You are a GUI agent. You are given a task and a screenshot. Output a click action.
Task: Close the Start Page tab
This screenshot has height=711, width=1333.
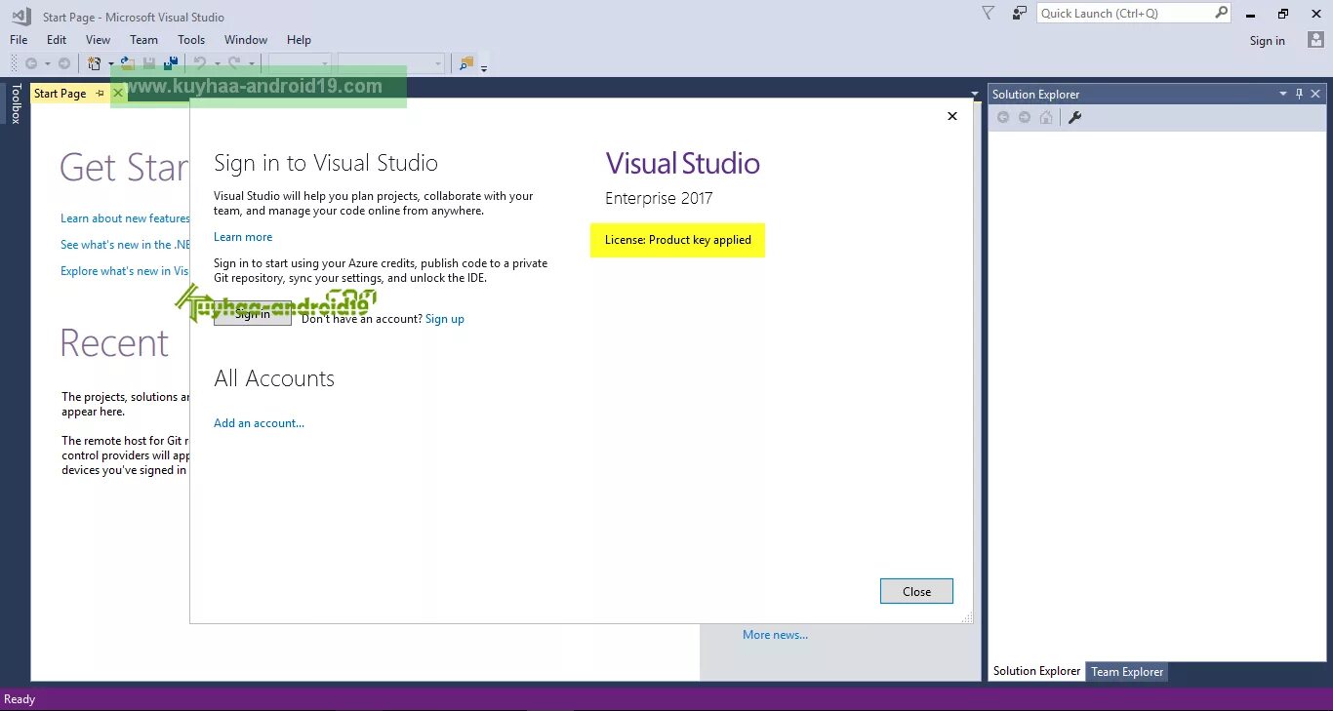(x=118, y=94)
